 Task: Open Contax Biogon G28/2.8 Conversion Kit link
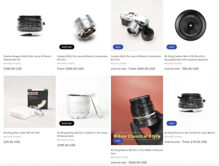[x=27, y=58]
